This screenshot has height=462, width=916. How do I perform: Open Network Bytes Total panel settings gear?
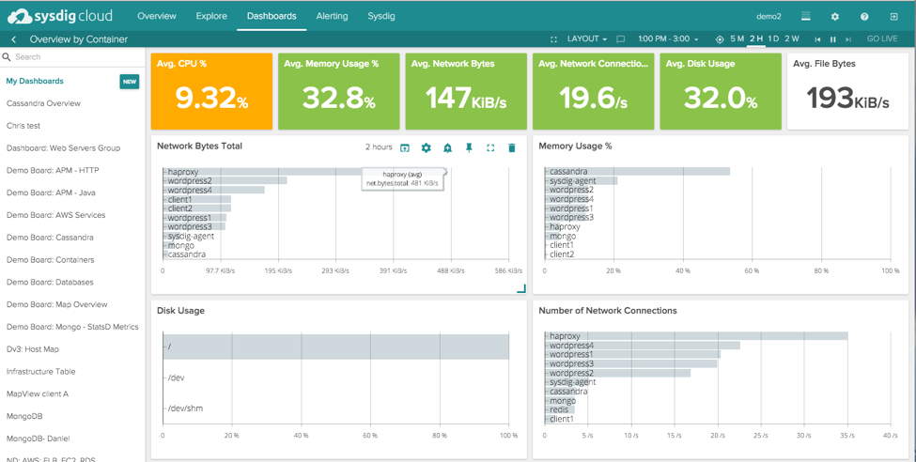[x=426, y=147]
